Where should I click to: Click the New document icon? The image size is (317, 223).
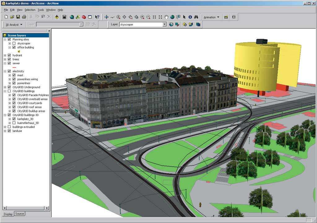click(x=6, y=17)
